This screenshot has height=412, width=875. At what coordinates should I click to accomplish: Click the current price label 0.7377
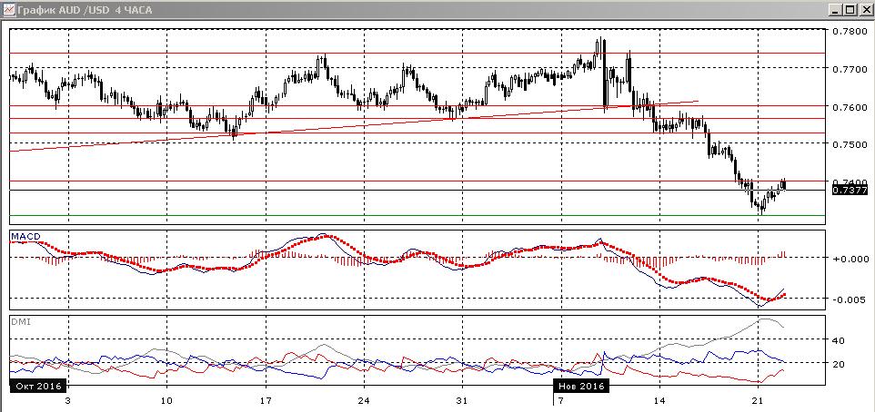[x=850, y=191]
